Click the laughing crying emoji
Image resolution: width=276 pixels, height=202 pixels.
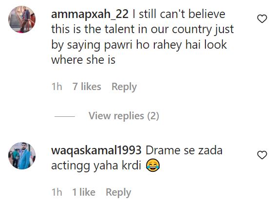click(x=153, y=165)
